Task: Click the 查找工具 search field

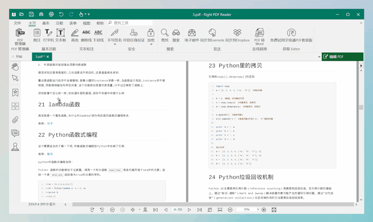Action: coord(130,23)
